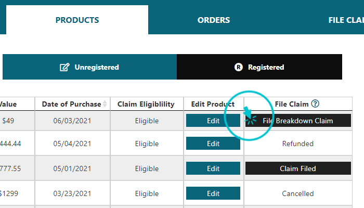This screenshot has height=208, width=364.
Task: Click the Edit Product column header
Action: [x=213, y=104]
